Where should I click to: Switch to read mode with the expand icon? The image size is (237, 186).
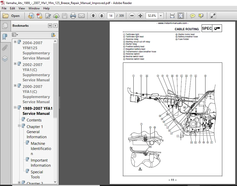213,16
